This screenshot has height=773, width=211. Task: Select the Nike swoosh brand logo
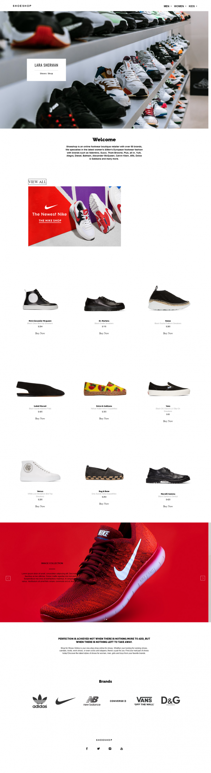(65, 700)
